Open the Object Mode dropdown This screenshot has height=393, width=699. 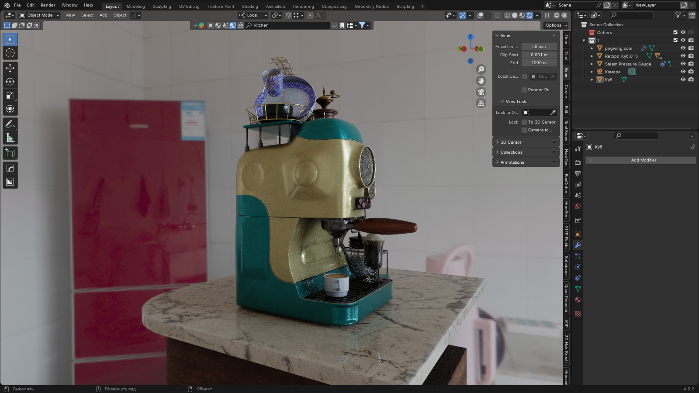pyautogui.click(x=39, y=15)
